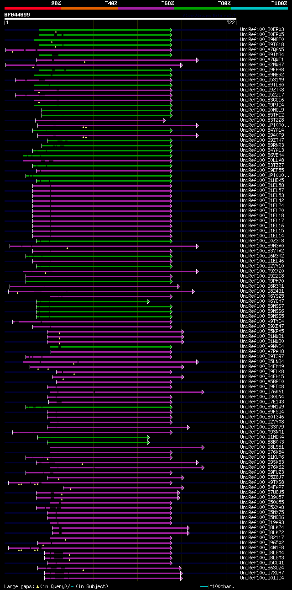Image resolution: width=292 pixels, height=590 pixels.
Task: Click the UniRef100_Q8LKZ4 entry
Action: click(262, 528)
